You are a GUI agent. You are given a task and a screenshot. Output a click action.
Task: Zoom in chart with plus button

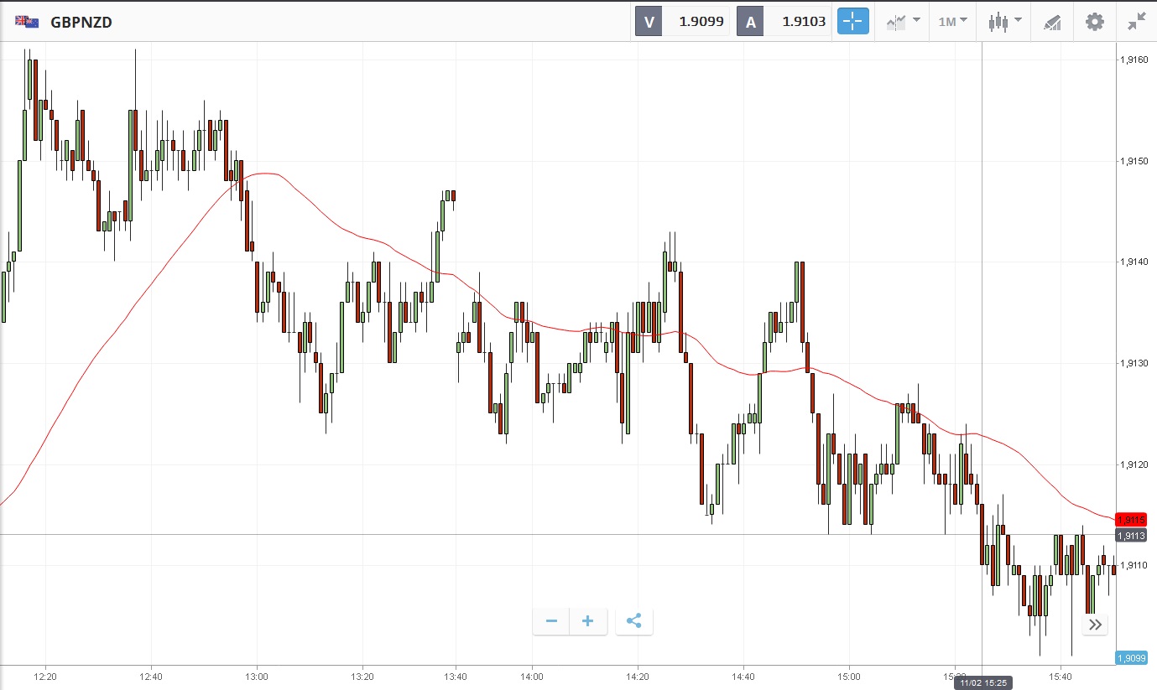click(x=588, y=621)
